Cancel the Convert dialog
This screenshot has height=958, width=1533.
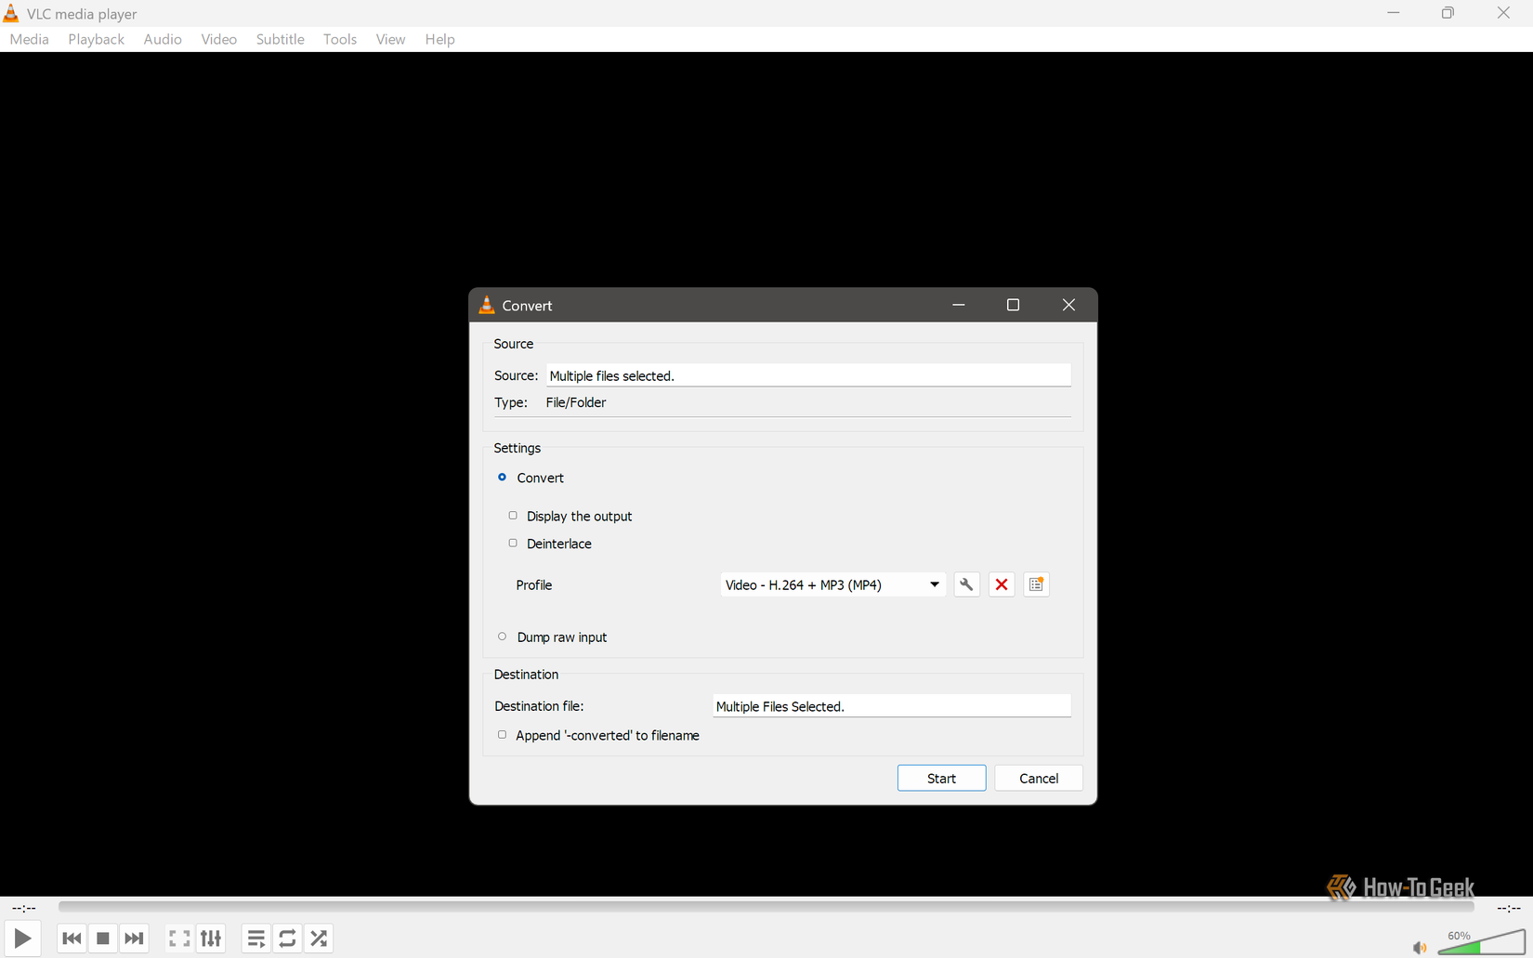point(1039,778)
